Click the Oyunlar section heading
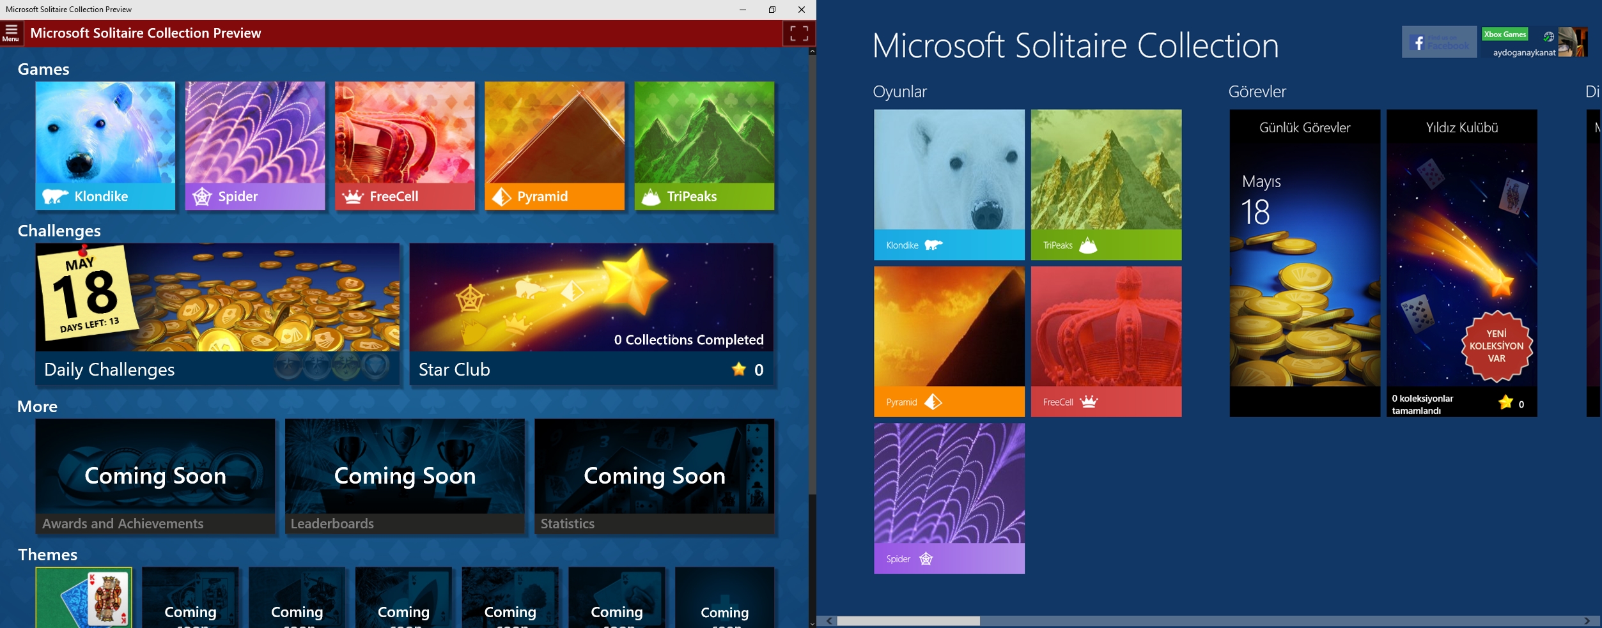The height and width of the screenshot is (628, 1602). 899,92
